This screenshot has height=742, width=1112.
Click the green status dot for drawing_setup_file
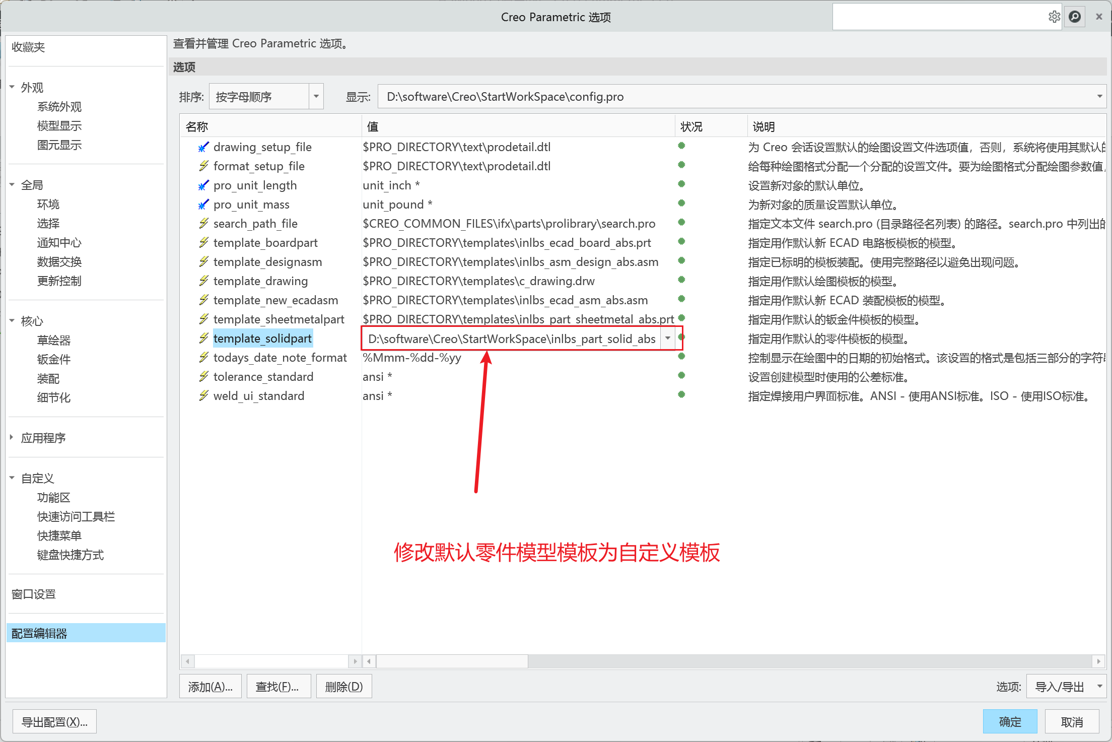tap(681, 146)
